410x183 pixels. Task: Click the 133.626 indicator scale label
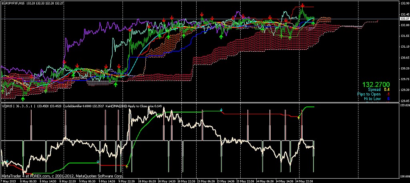coord(405,105)
